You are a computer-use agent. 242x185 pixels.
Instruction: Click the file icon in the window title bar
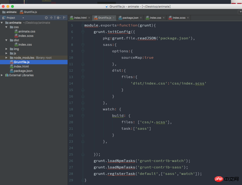tap(106, 6)
